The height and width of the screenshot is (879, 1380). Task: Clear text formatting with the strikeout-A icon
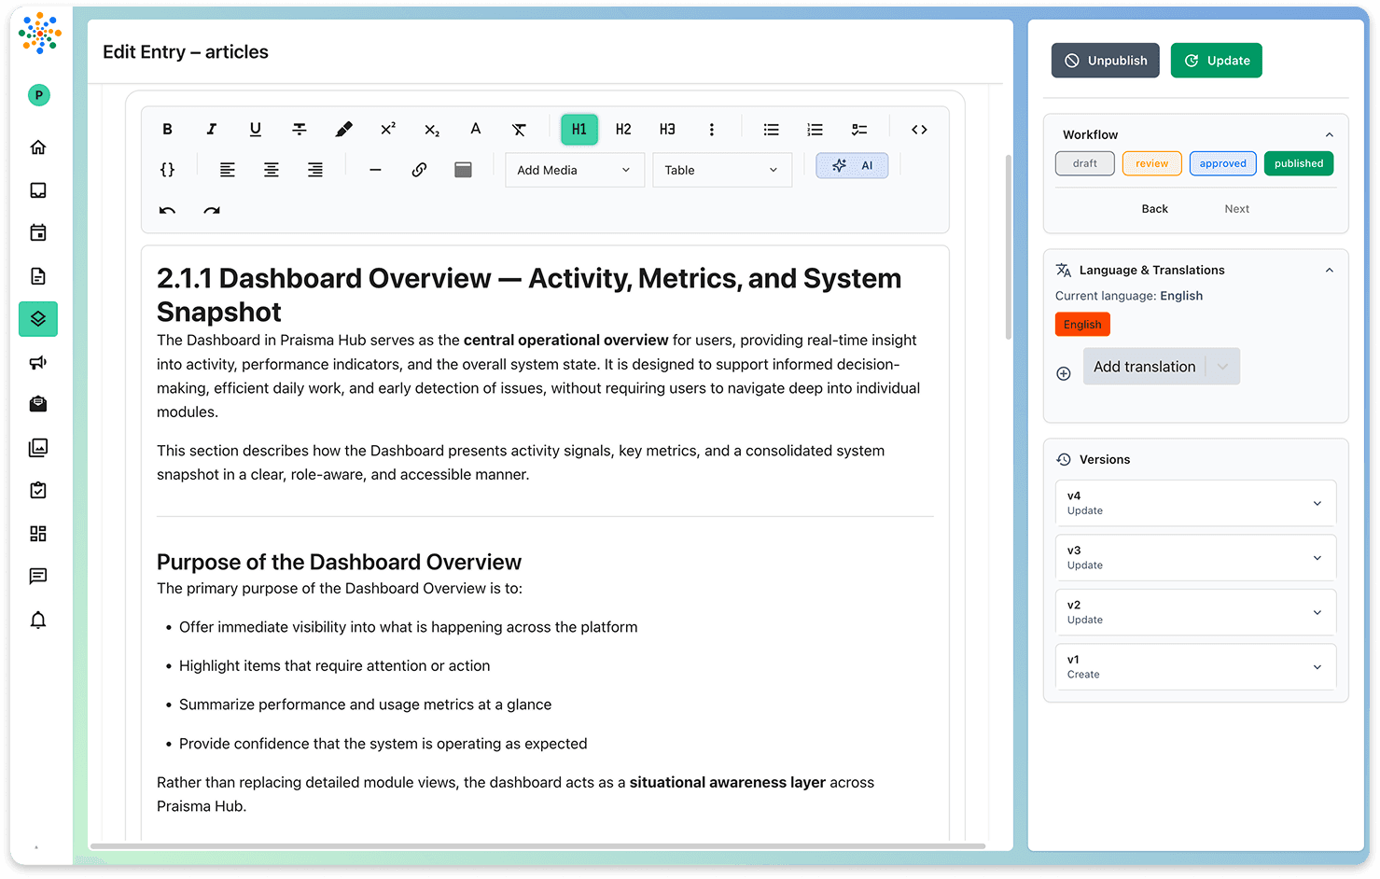coord(519,129)
